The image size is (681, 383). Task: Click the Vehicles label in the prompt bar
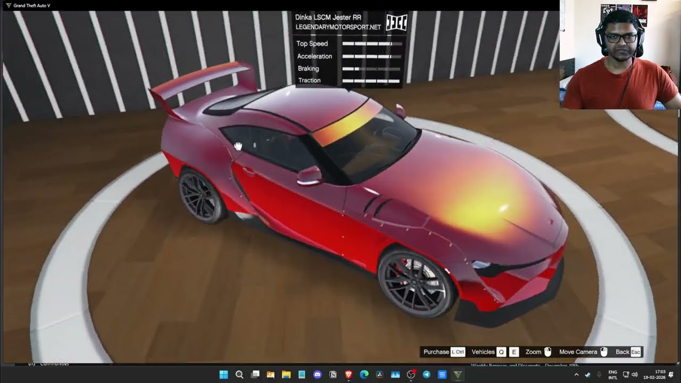click(x=483, y=352)
